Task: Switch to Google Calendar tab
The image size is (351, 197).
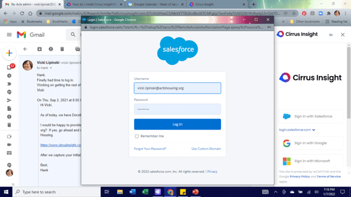Action: (156, 4)
